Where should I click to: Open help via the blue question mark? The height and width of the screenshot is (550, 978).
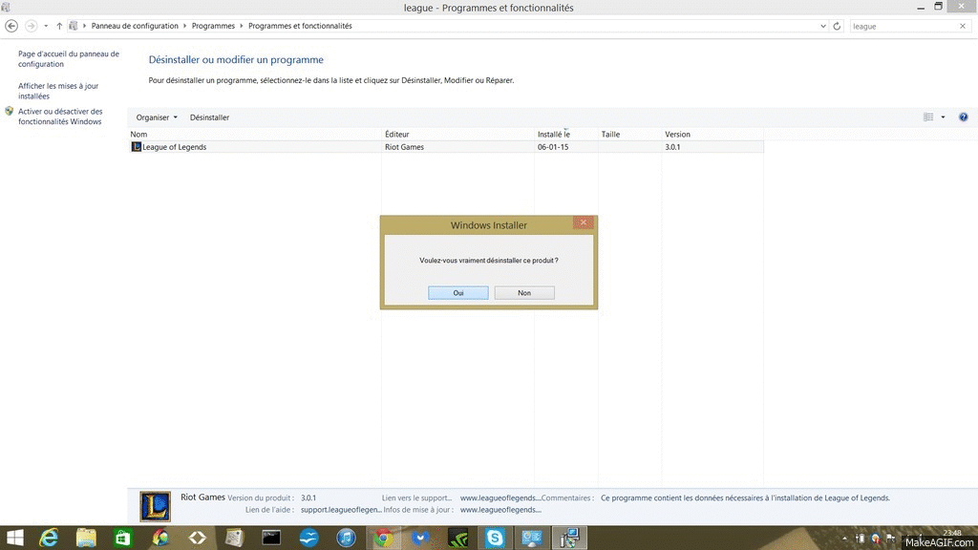click(x=964, y=117)
